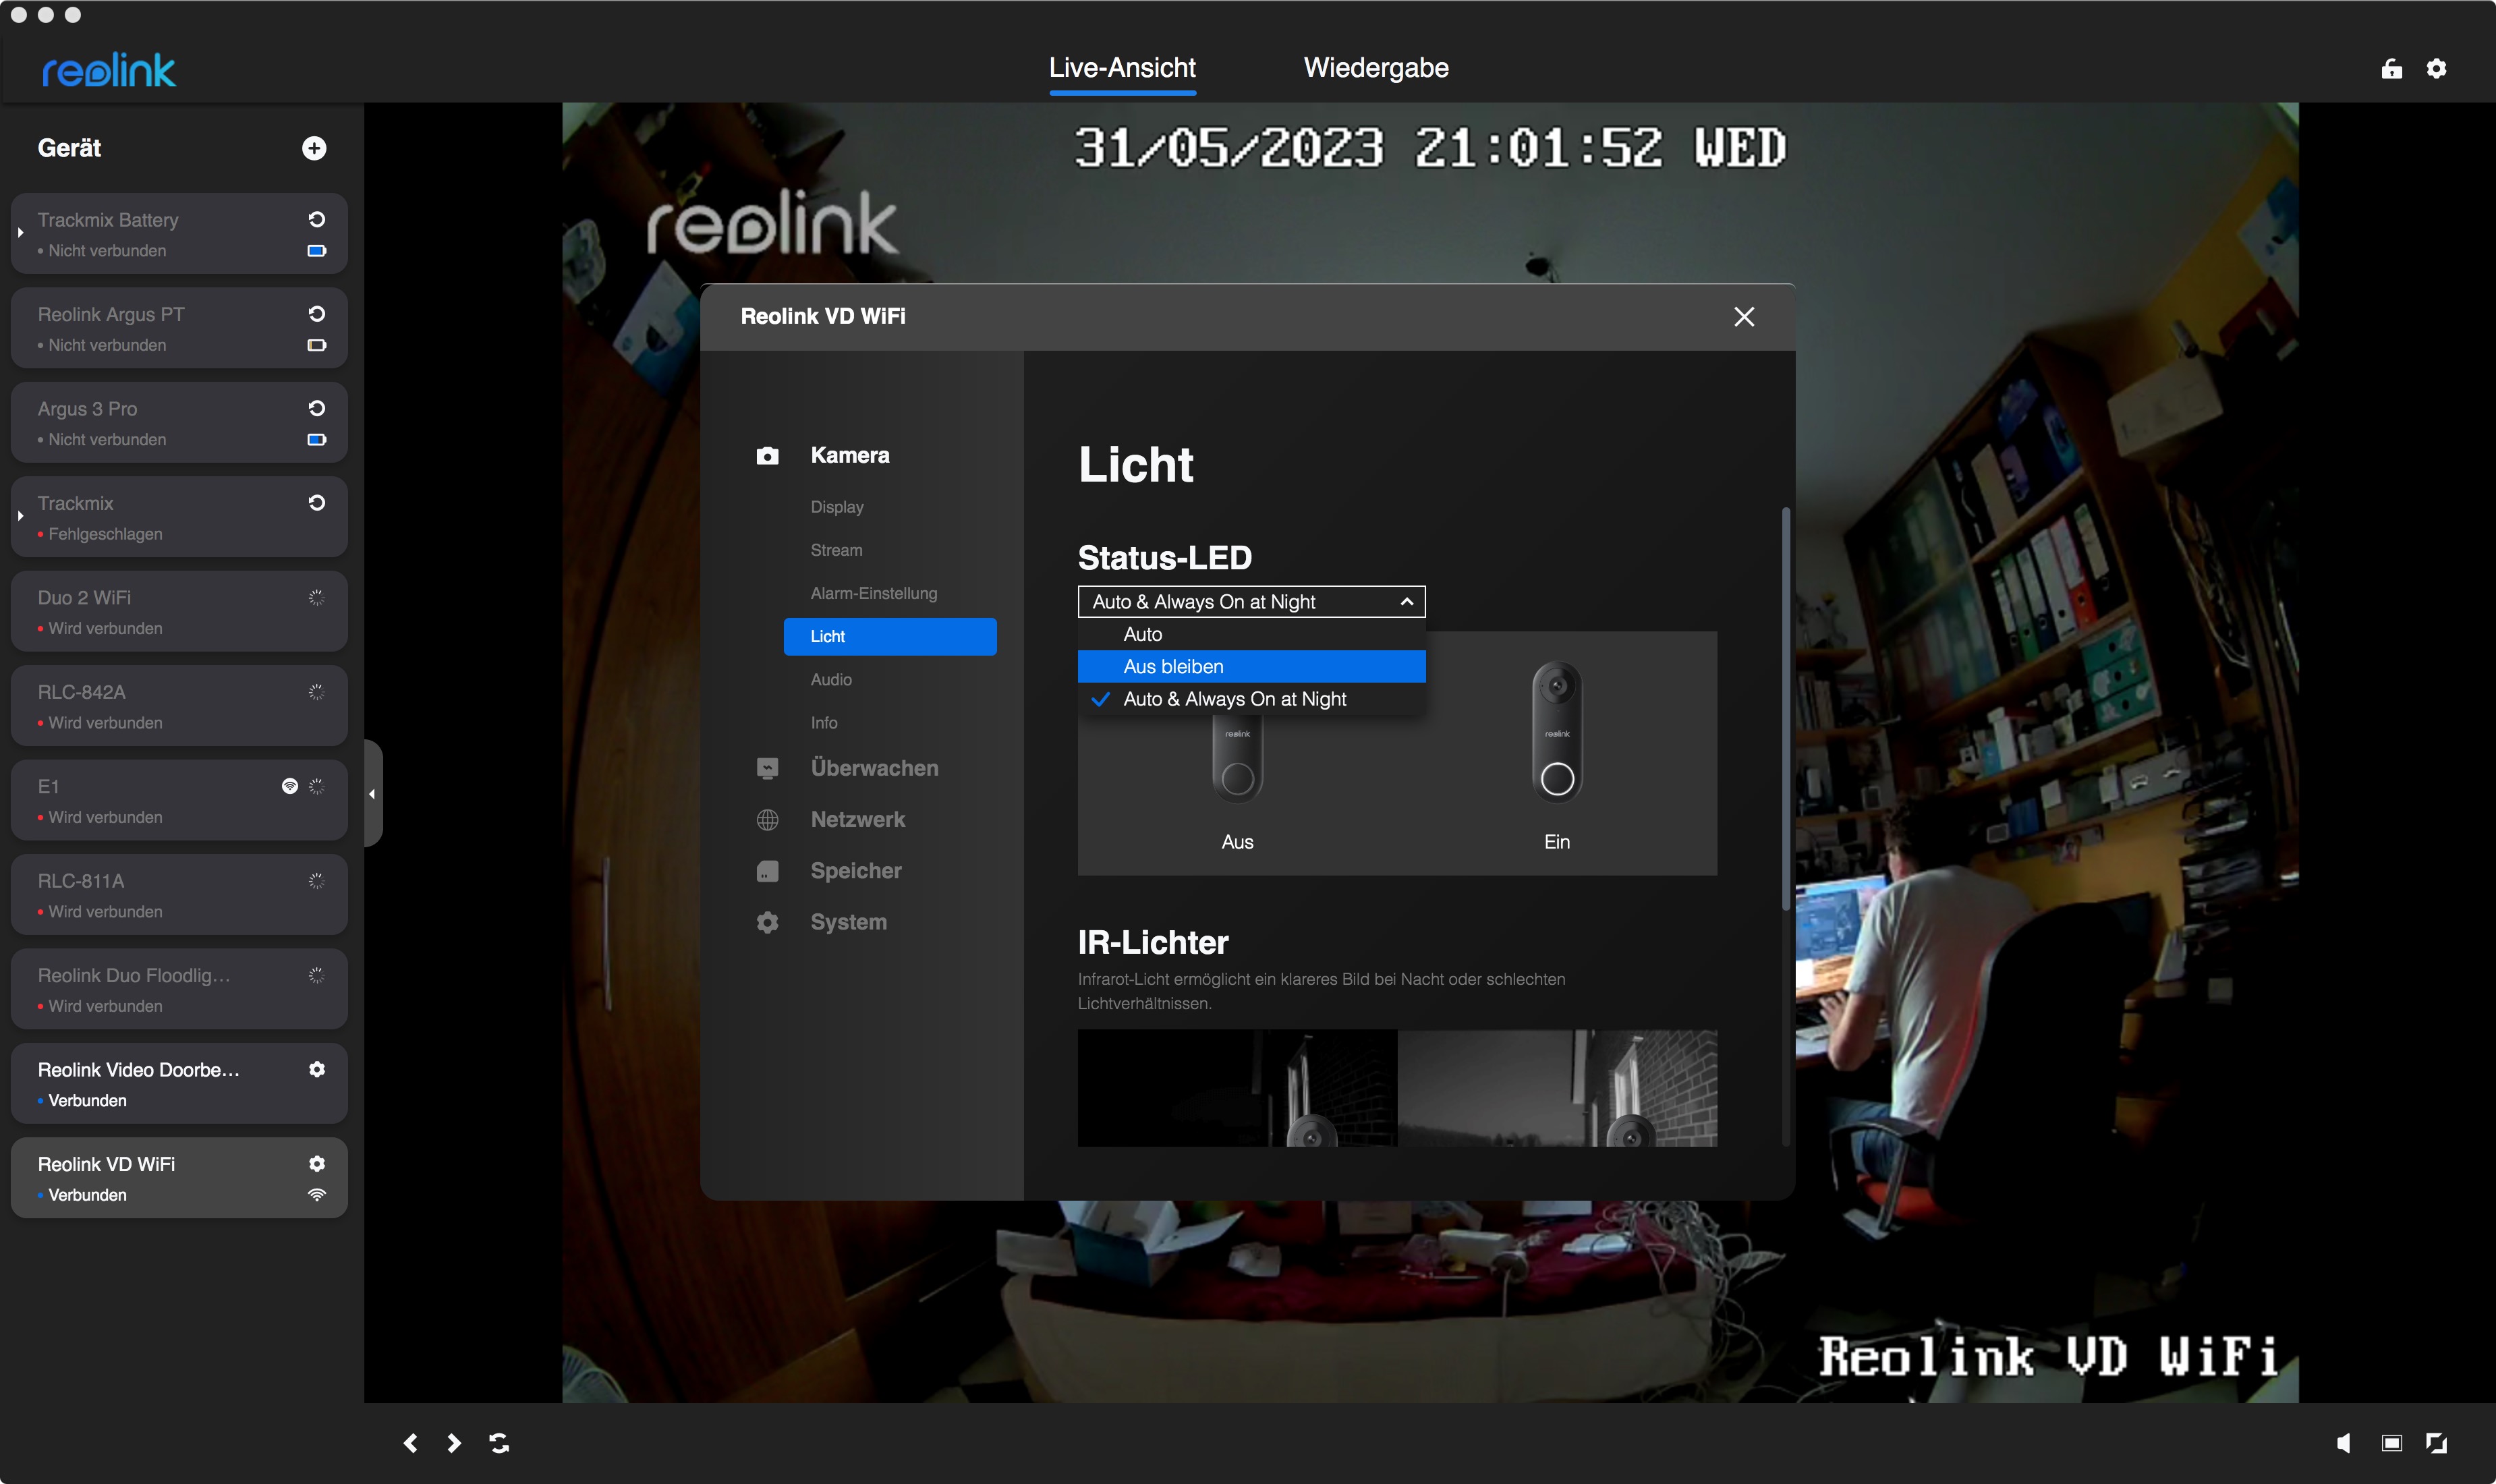Click the settings panel scrollbar
Image resolution: width=2496 pixels, height=1484 pixels.
coord(1786,710)
